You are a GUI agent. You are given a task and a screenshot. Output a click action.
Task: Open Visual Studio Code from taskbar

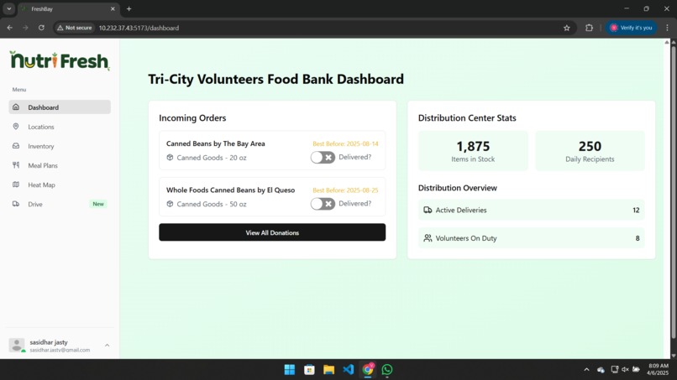pyautogui.click(x=348, y=370)
